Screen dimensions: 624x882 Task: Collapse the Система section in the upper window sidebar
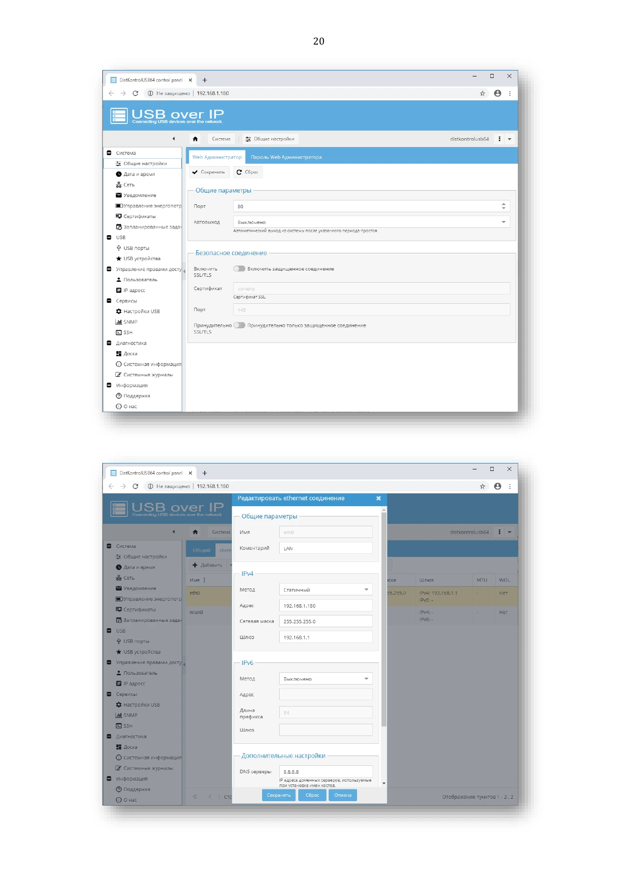point(109,153)
